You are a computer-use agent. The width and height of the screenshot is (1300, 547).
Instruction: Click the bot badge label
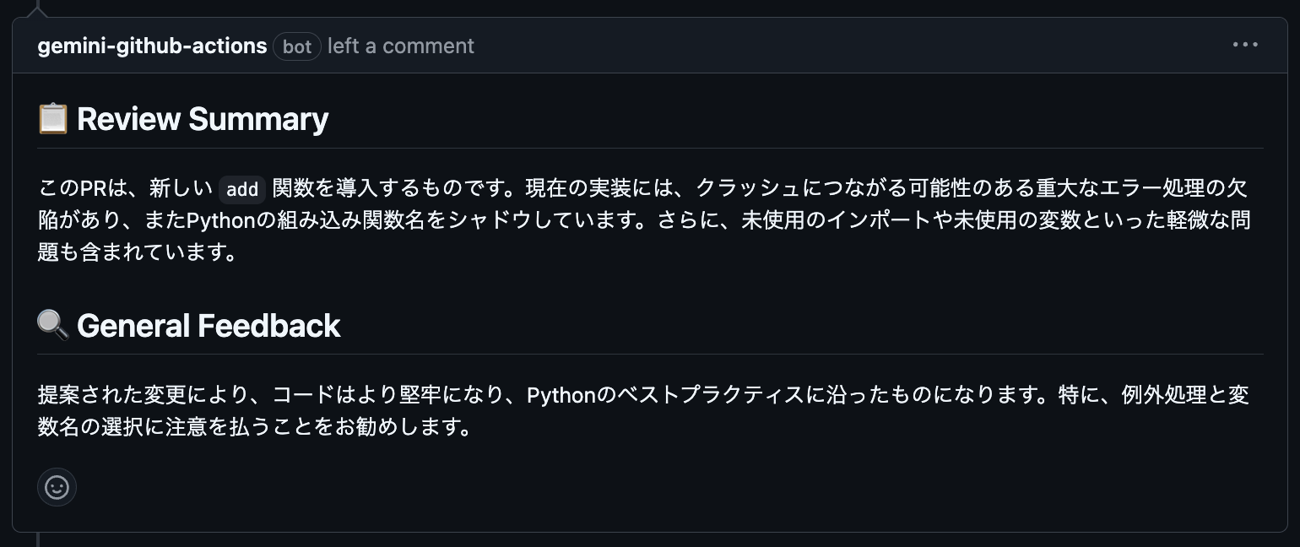pos(297,46)
